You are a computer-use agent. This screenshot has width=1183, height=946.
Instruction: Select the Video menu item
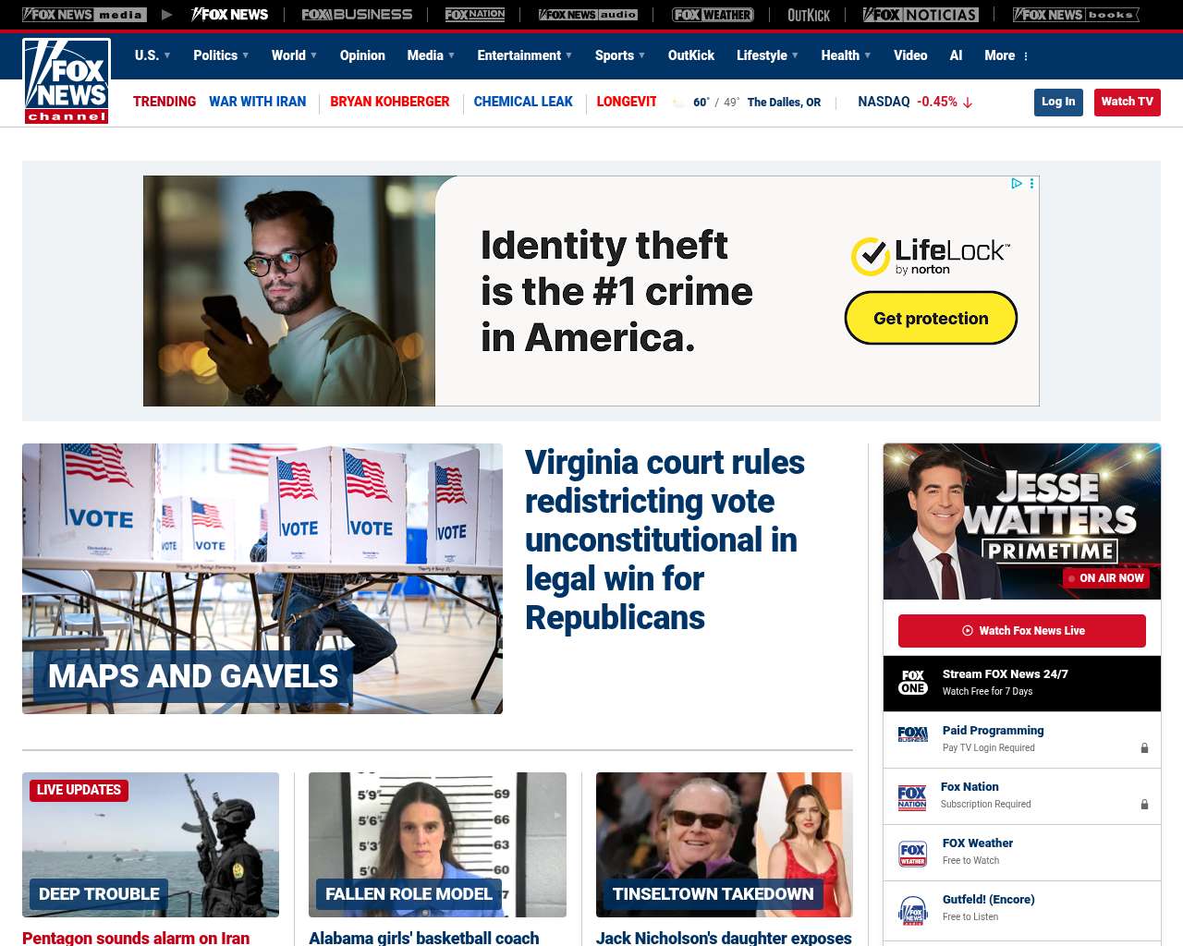pos(910,55)
